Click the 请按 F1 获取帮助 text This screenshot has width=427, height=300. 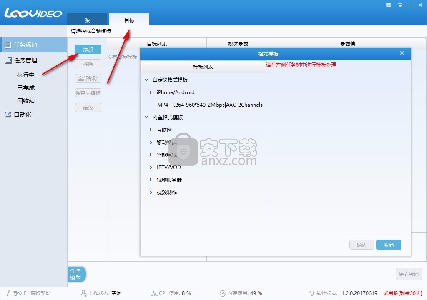(x=31, y=293)
